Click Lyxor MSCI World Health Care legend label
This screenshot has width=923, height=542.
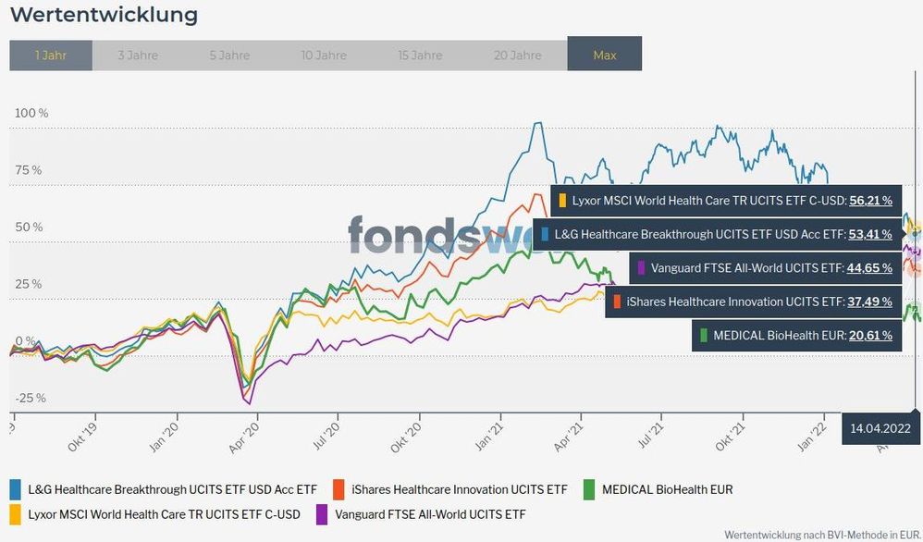[x=165, y=514]
